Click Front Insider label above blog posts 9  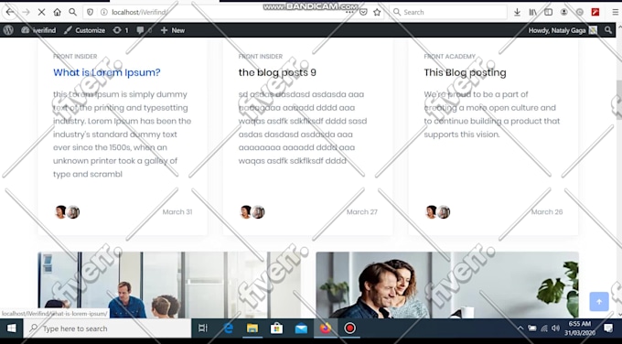tap(260, 57)
